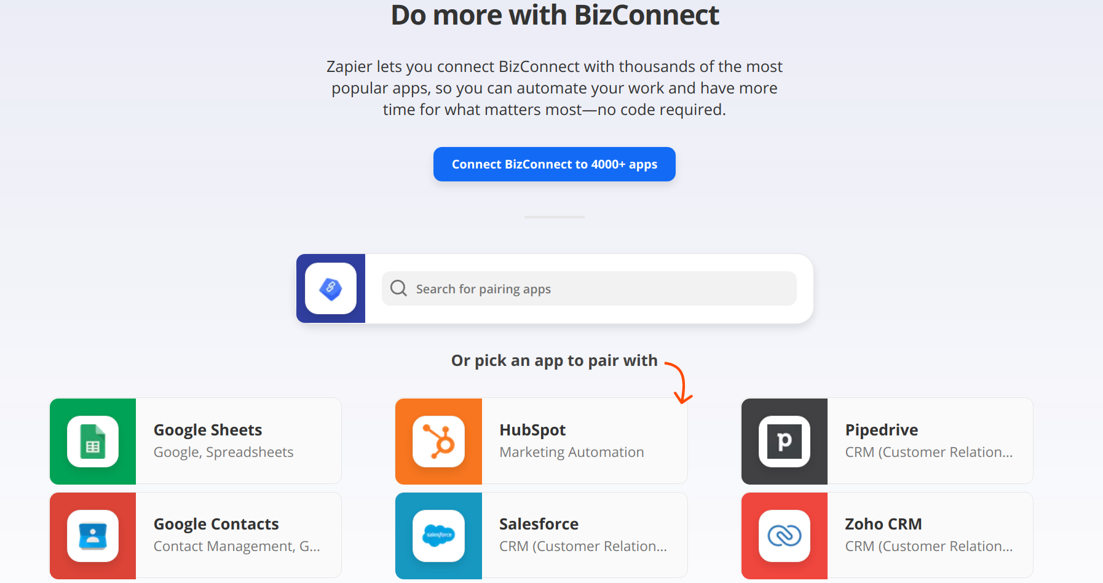Screen dimensions: 1103x583
Task: Click the divider line below the blue button
Action: (x=554, y=217)
